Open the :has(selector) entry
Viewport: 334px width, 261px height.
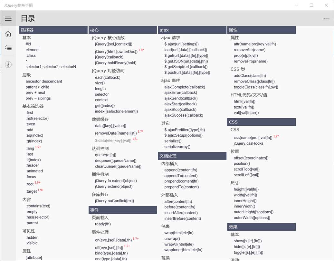pyautogui.click(x=37, y=217)
